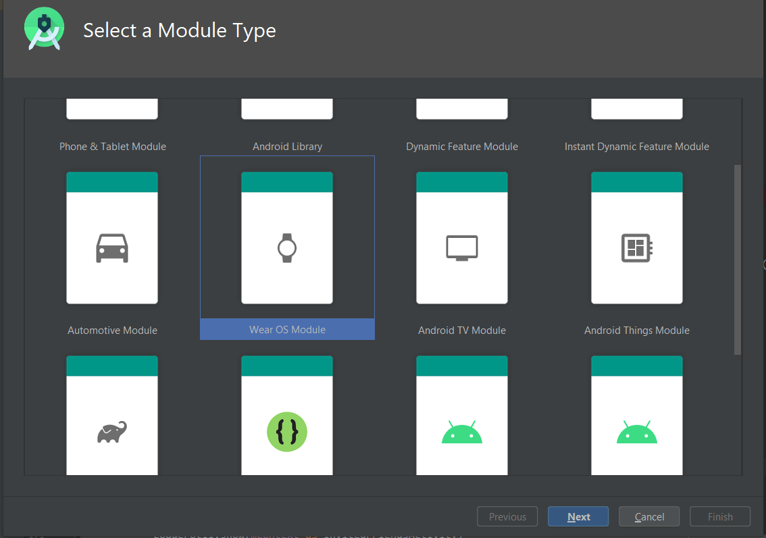Choose the Gradle elephant module icon

tap(112, 432)
